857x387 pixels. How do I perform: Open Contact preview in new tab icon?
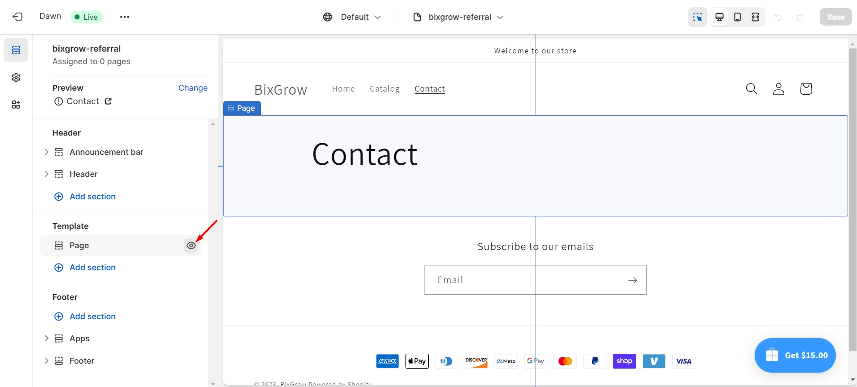108,101
